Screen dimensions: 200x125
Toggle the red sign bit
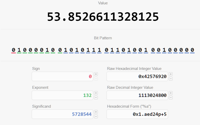(14, 50)
